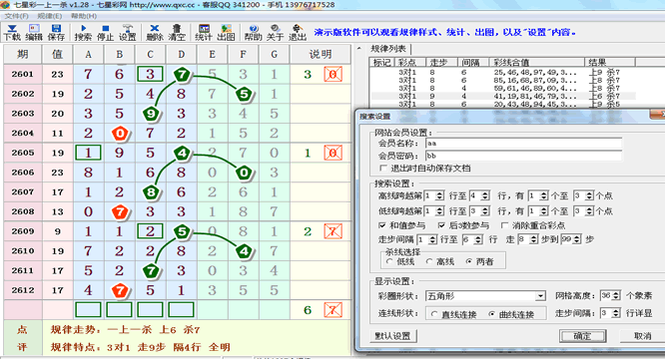Open the 文件(F) menu
665x359 pixels.
tap(16, 16)
